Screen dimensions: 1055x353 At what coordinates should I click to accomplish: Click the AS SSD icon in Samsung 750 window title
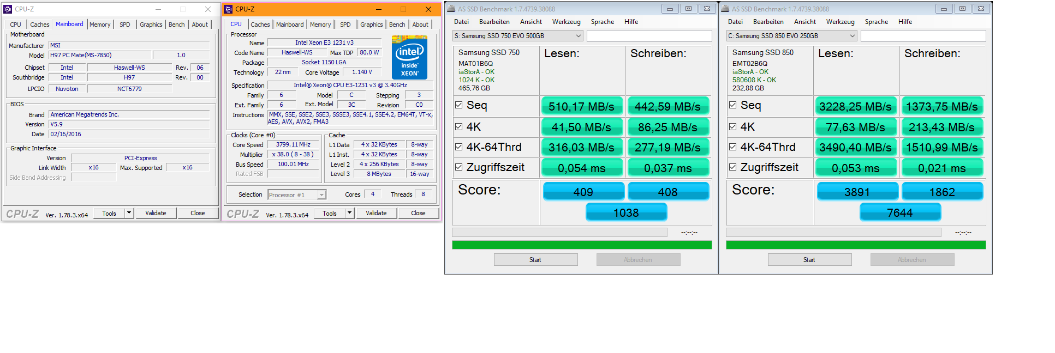click(451, 9)
